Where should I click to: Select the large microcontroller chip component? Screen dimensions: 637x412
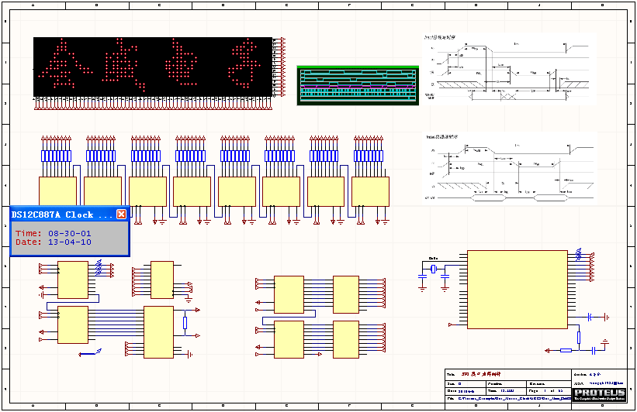(x=517, y=289)
